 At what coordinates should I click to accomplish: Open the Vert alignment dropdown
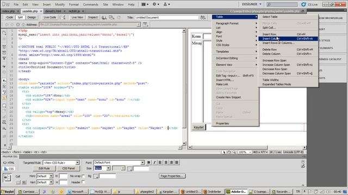[51, 182]
